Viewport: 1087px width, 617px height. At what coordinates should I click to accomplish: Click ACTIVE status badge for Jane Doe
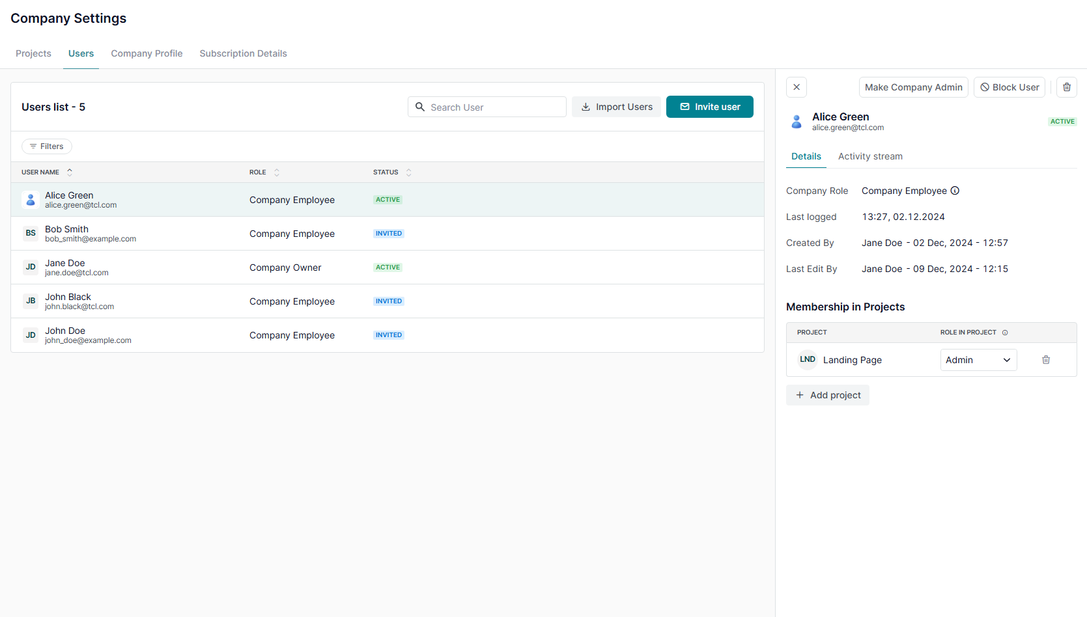(x=388, y=267)
